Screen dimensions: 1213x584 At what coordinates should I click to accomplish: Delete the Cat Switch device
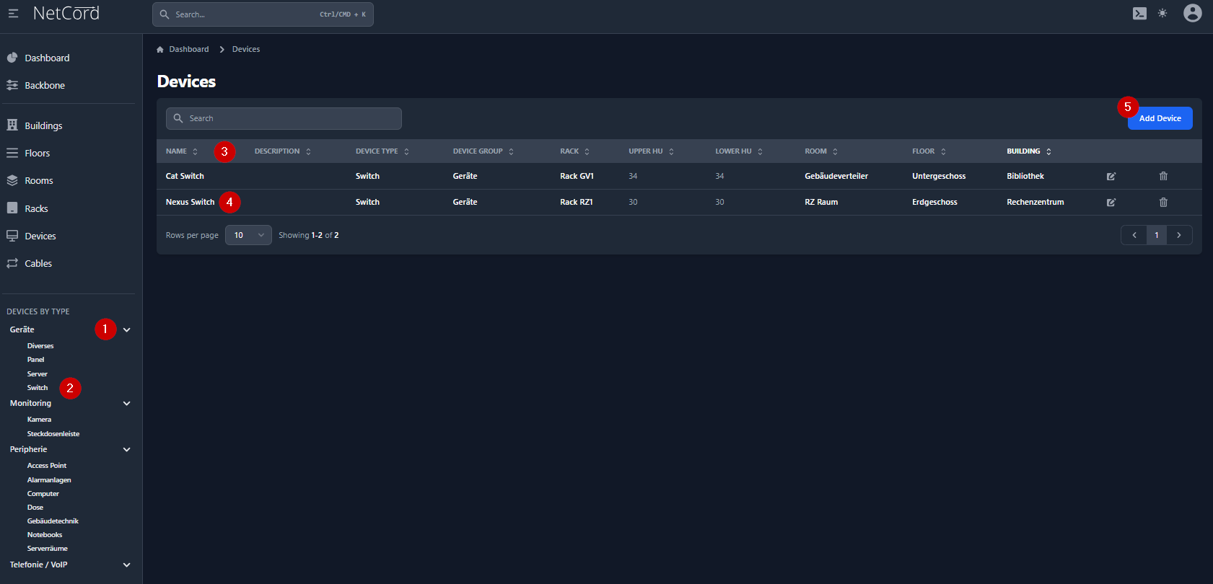1163,177
